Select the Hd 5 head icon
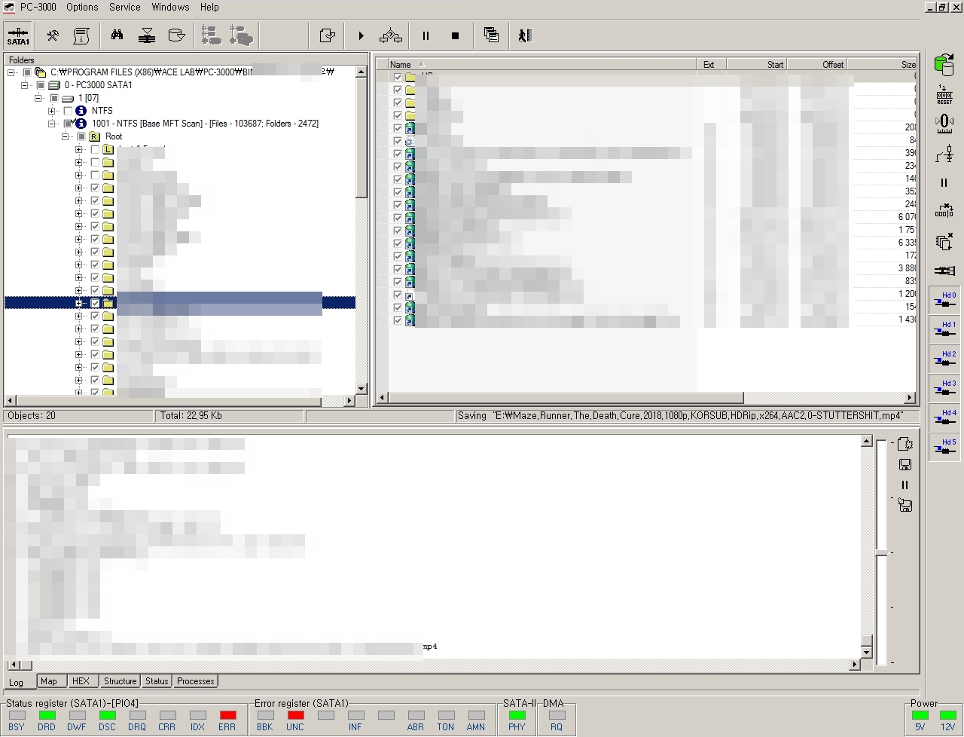The image size is (964, 737). pyautogui.click(x=944, y=447)
